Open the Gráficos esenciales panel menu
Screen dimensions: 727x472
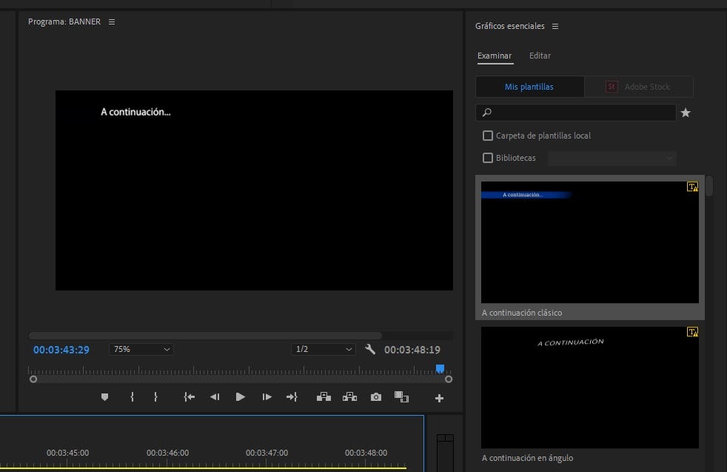coord(555,27)
